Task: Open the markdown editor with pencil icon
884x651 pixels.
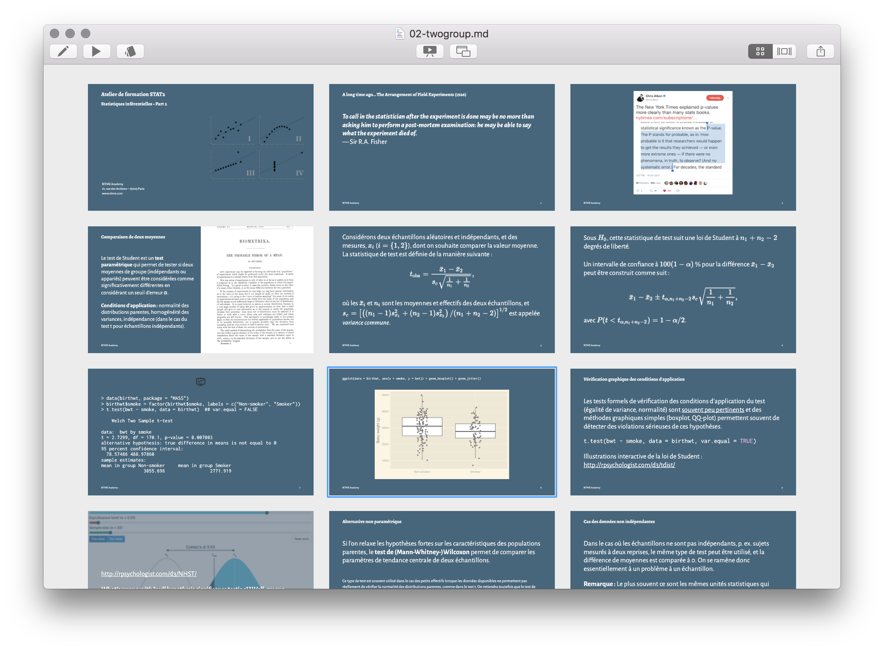Action: tap(63, 51)
